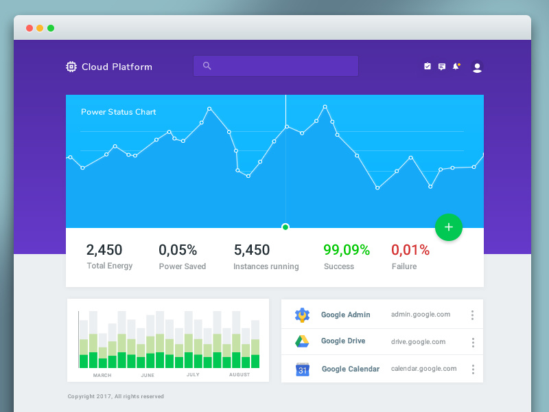Open the Google Admin overflow menu

pyautogui.click(x=472, y=314)
